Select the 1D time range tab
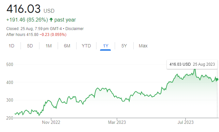The height and width of the screenshot is (132, 219). 11,46
